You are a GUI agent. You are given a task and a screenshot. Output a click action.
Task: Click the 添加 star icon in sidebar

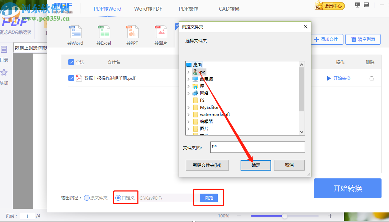(x=4, y=73)
